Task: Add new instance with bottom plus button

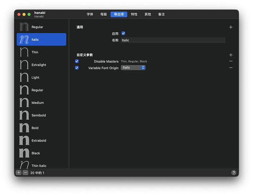Action: click(19, 173)
